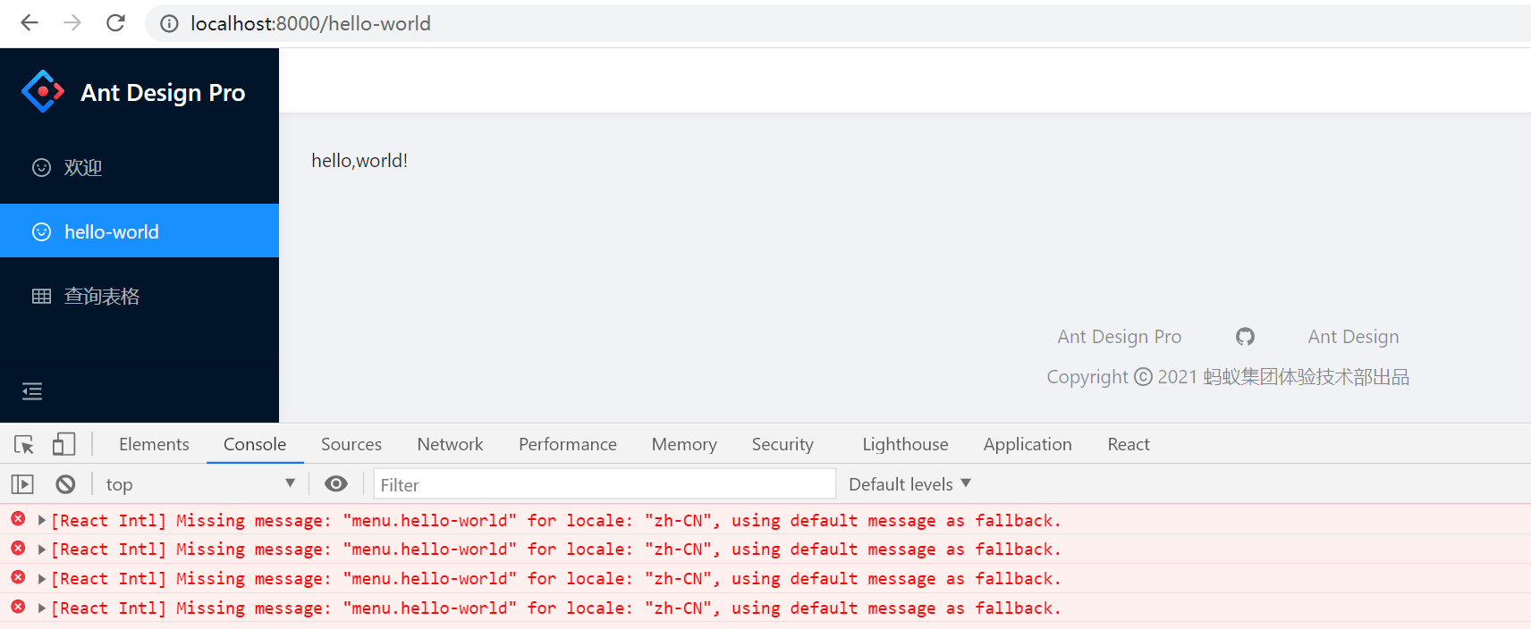Click the table icon beside 查询表格
Viewport: 1531px width, 629px height.
pyautogui.click(x=41, y=296)
